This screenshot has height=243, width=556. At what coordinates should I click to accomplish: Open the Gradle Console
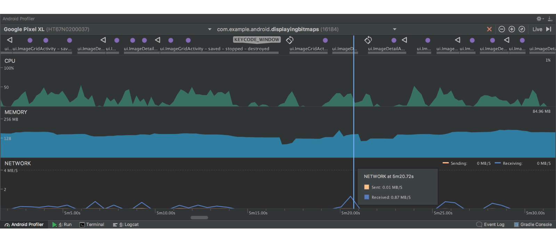pyautogui.click(x=533, y=225)
